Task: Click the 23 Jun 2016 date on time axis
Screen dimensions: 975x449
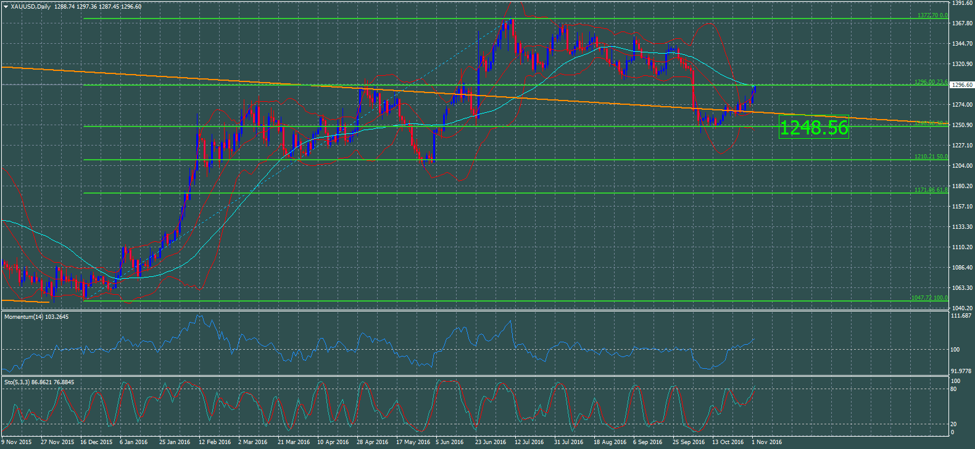Action: pos(491,442)
